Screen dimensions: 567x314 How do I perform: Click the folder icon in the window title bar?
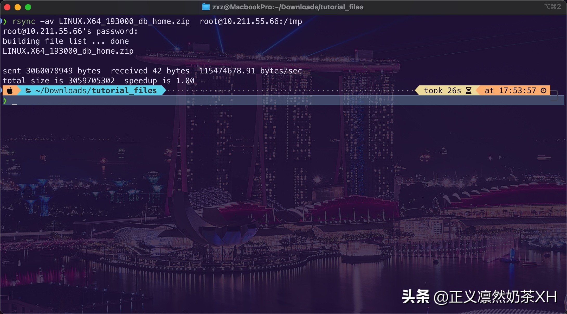coord(206,7)
